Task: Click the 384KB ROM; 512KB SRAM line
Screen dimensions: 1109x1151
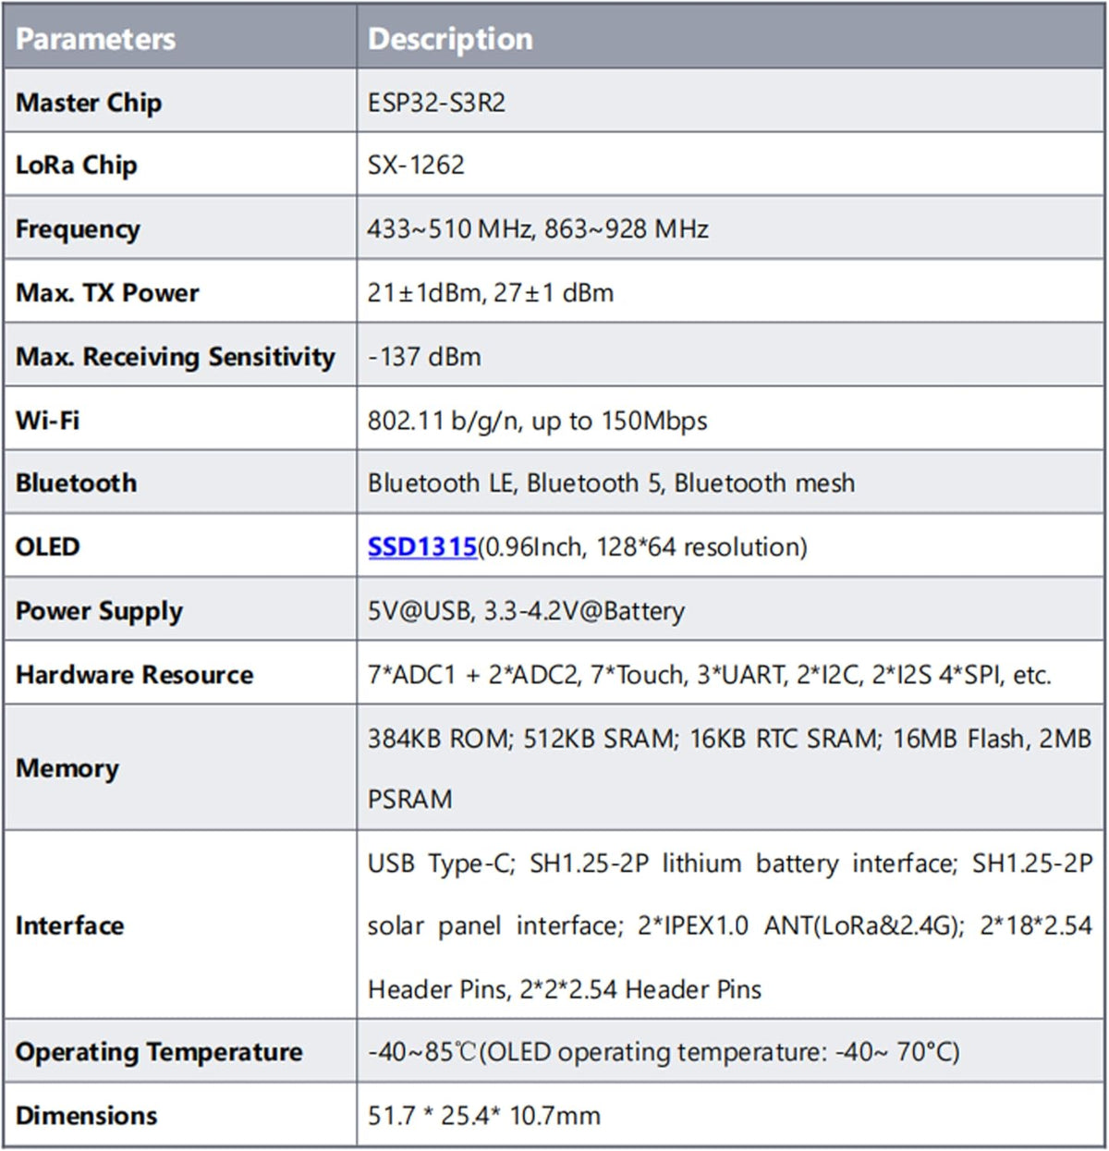Action: click(x=730, y=739)
